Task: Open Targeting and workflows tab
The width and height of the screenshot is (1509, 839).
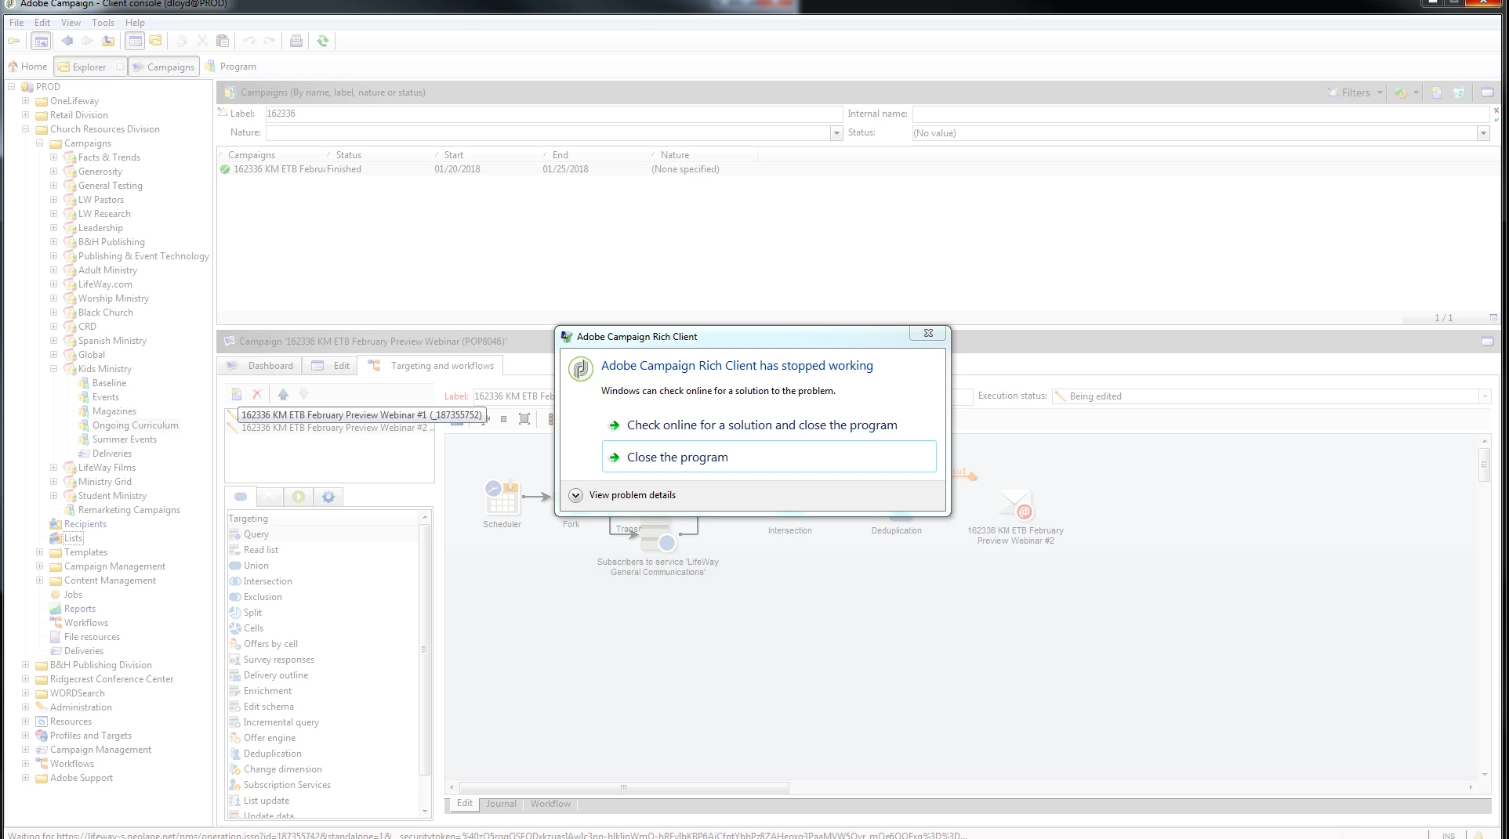Action: [x=432, y=366]
